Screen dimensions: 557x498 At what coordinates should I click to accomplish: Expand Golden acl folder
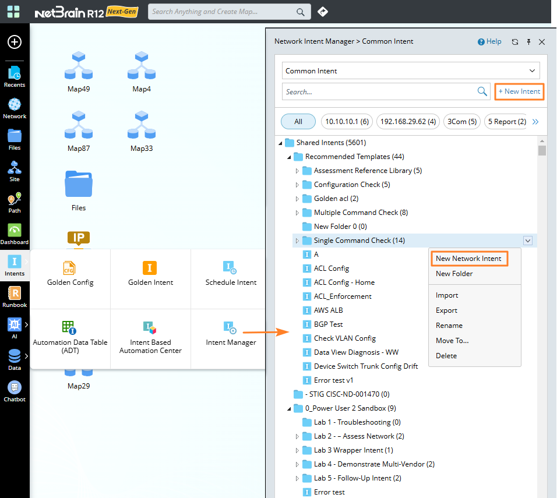coord(297,199)
